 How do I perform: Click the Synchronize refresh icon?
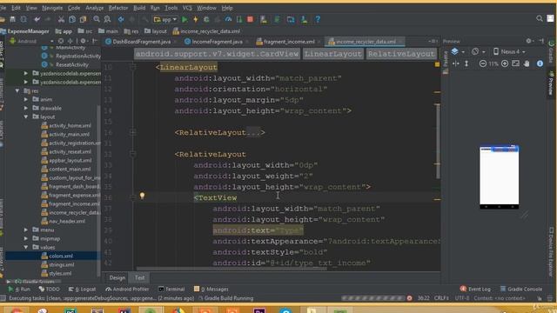point(23,19)
